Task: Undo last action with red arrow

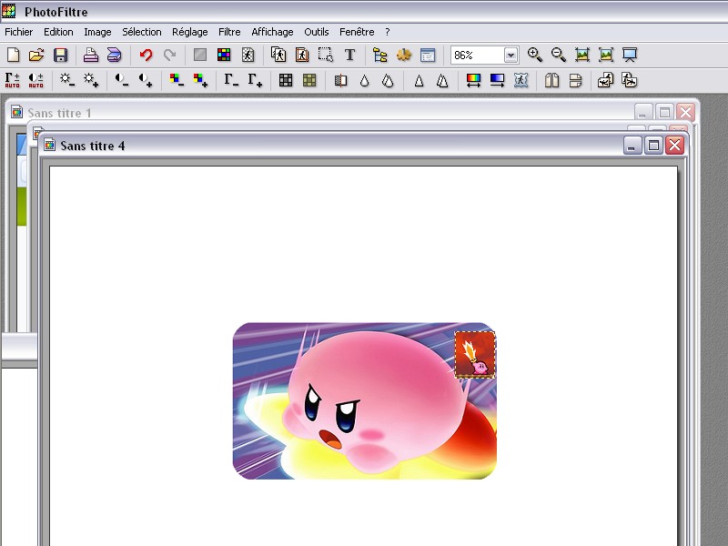Action: 146,56
